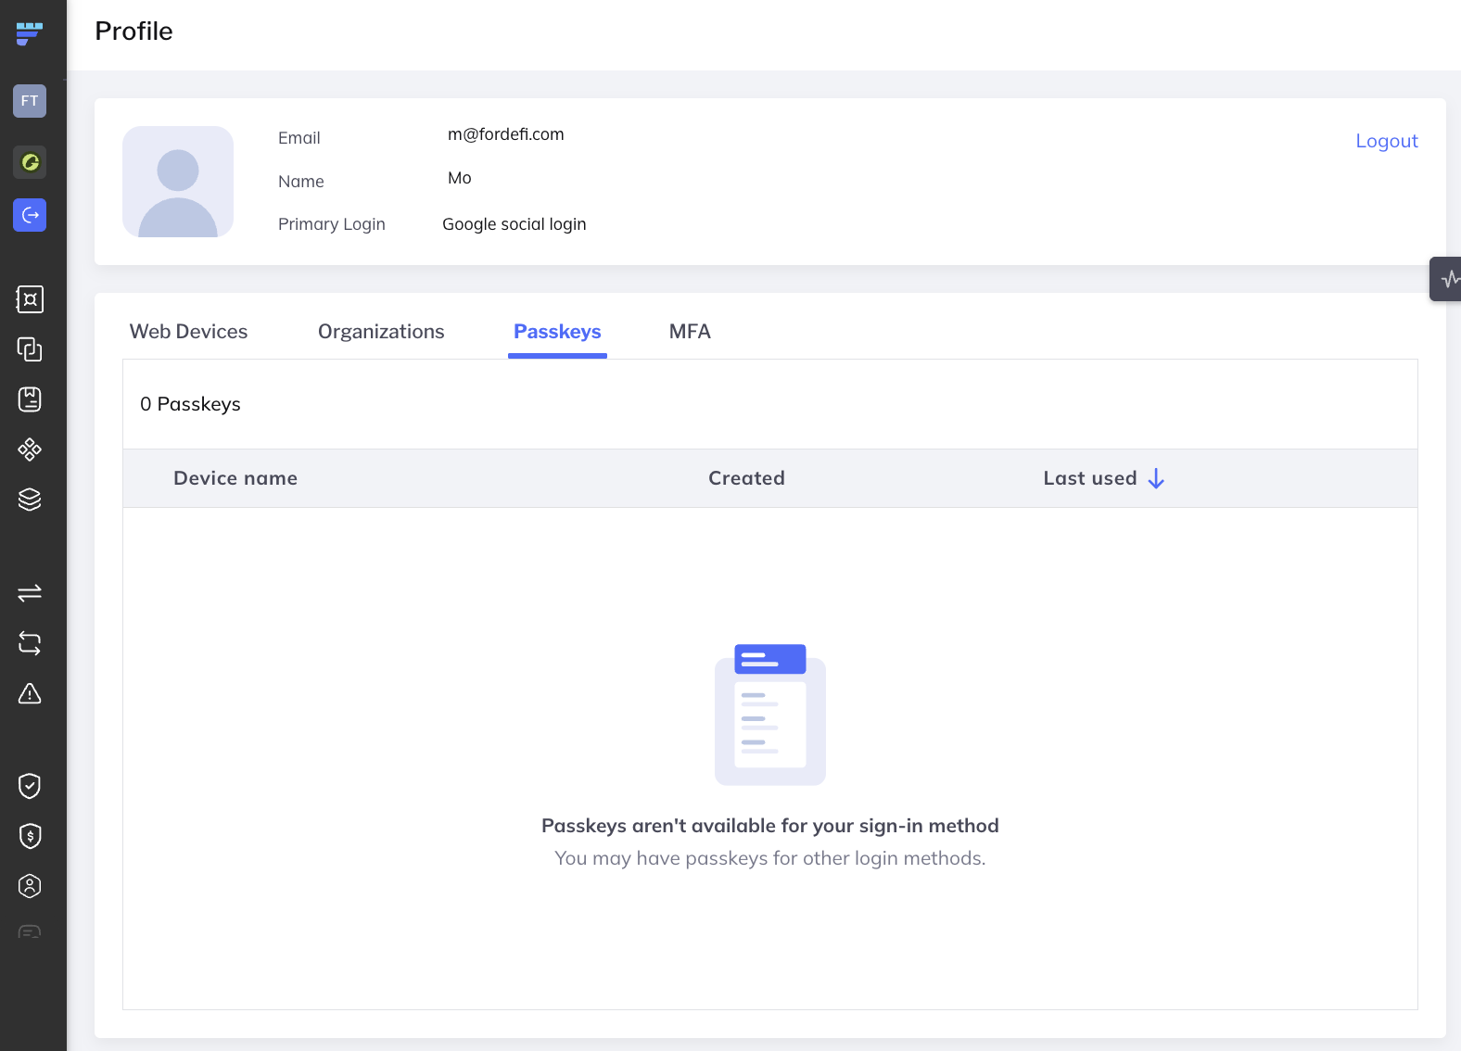Open the shield with checkmark sidebar icon

[30, 786]
